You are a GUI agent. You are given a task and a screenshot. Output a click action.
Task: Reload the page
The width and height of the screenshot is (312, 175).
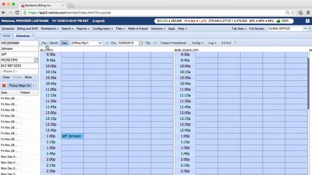point(17,13)
